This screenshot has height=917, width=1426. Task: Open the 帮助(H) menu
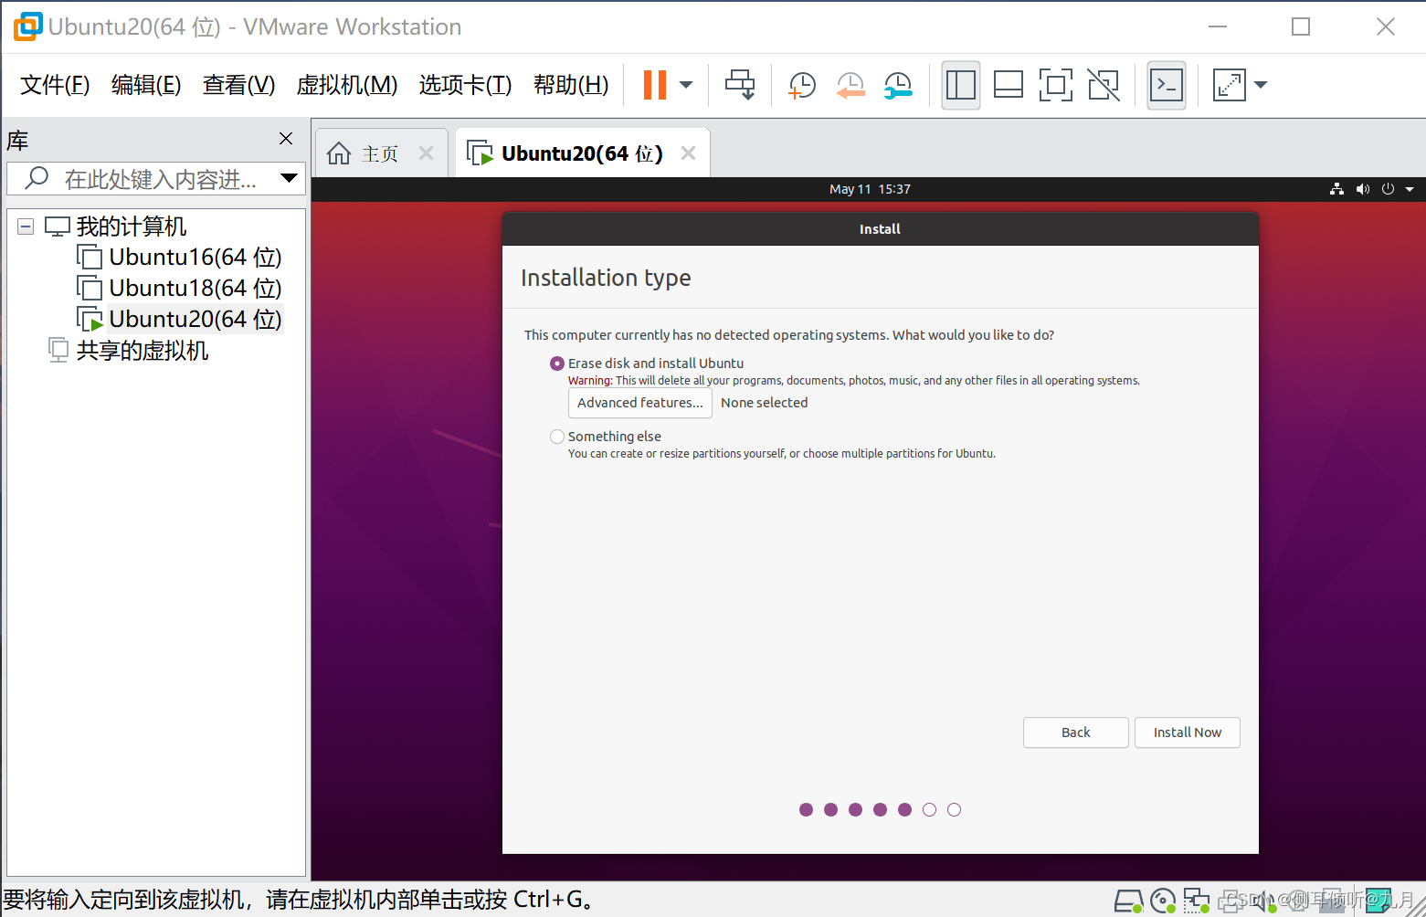coord(571,85)
